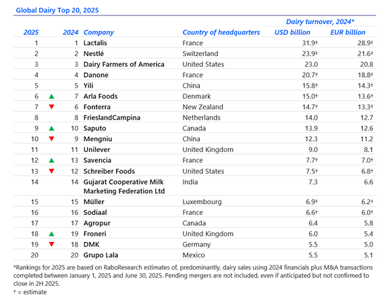The image size is (392, 298).
Task: Click the 'Country of headquarters' column header
Action: (221, 32)
